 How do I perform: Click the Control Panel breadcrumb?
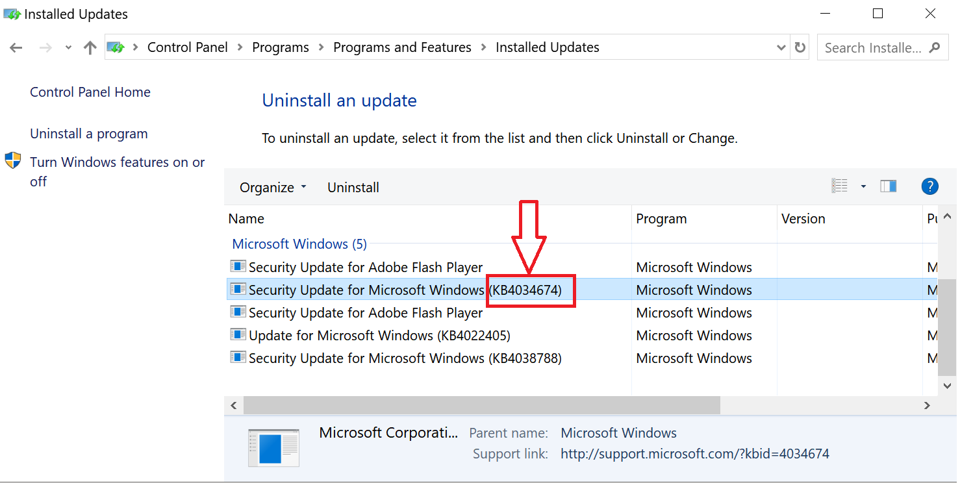188,47
